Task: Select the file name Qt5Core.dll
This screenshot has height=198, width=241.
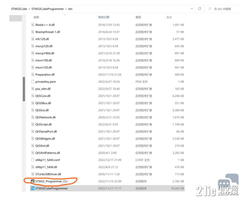Action: (43, 96)
